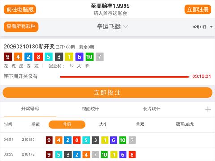Click ball 4 in row 210180
Image resolution: width=215 pixels, height=161 pixels.
point(59,140)
